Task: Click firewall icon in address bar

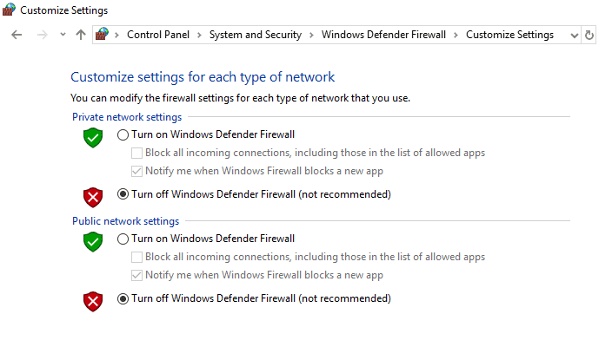Action: pos(103,35)
